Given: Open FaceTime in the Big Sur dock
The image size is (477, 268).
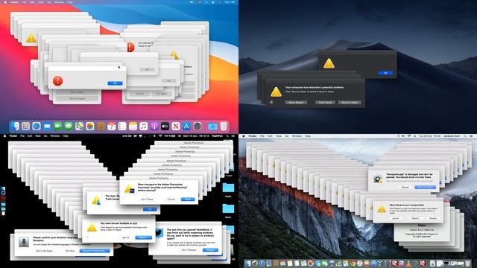Looking at the screenshot, I should pyautogui.click(x=58, y=126).
